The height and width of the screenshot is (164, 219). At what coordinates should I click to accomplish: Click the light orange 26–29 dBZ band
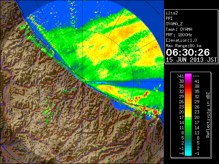[x=188, y=102]
